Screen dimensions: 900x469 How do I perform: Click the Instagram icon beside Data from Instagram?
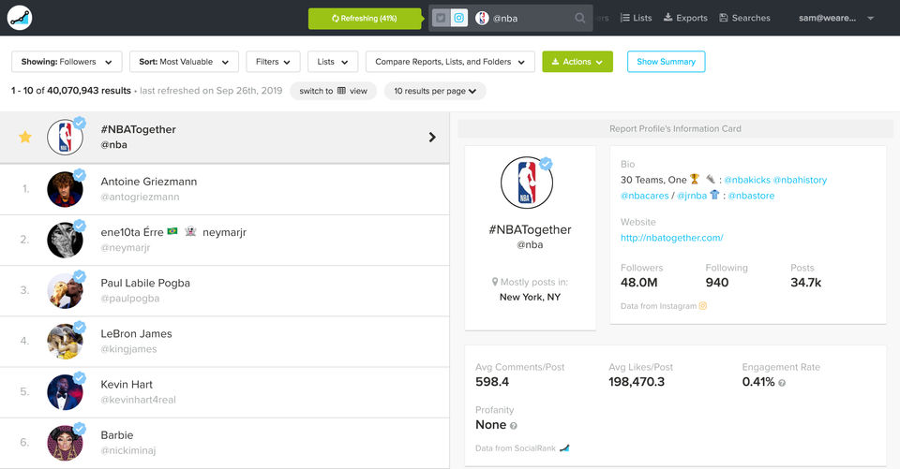[702, 305]
